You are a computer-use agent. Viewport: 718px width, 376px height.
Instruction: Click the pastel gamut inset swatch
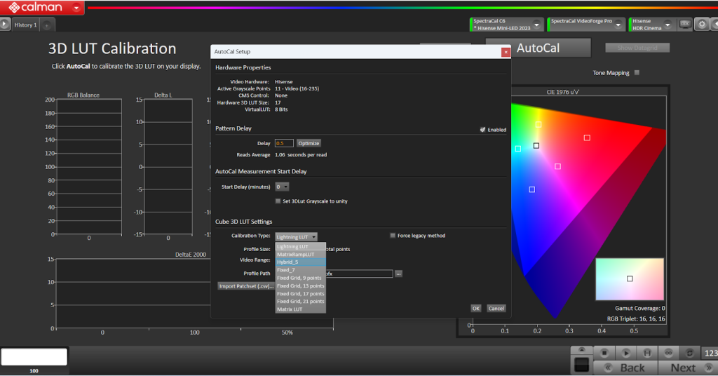(630, 279)
